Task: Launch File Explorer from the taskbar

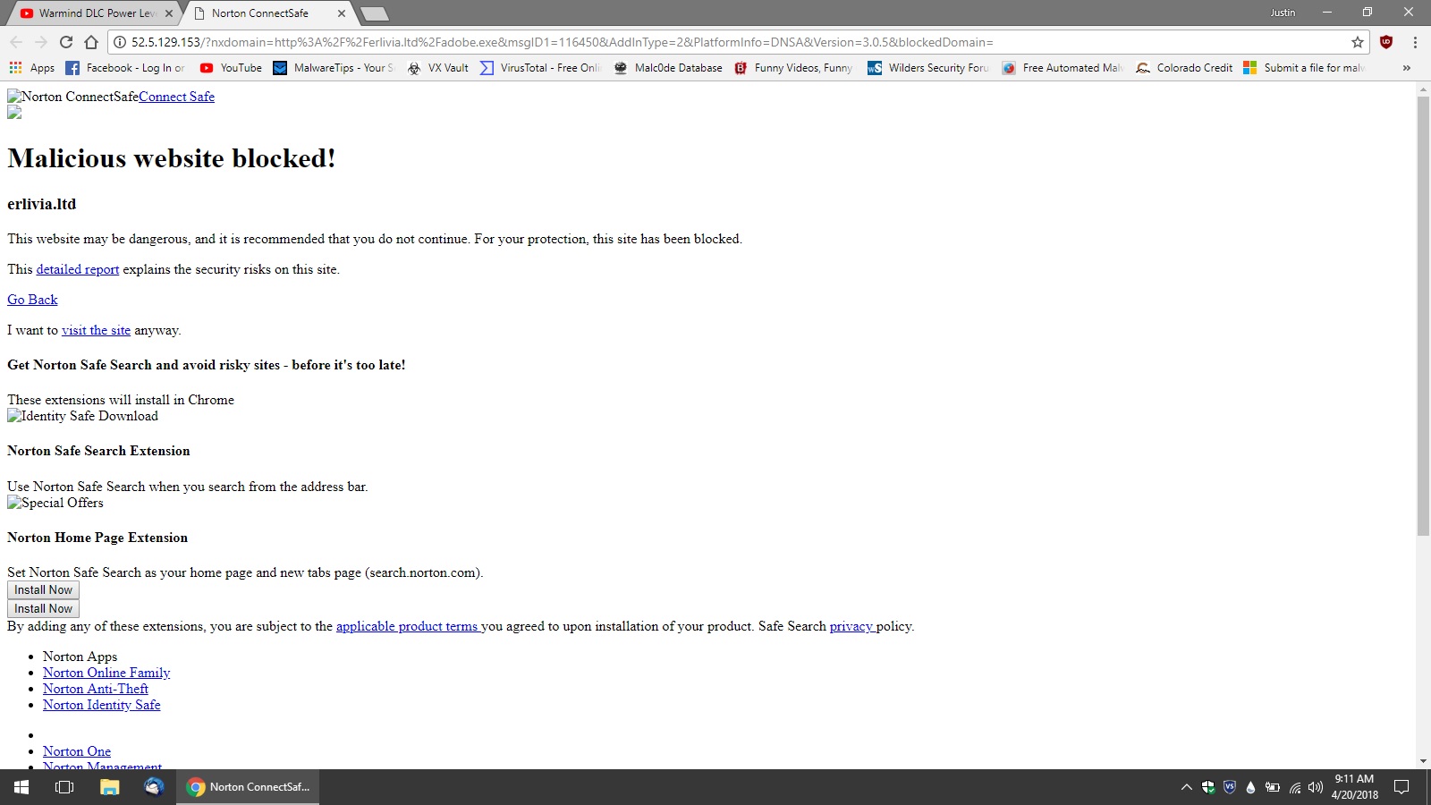Action: [109, 787]
